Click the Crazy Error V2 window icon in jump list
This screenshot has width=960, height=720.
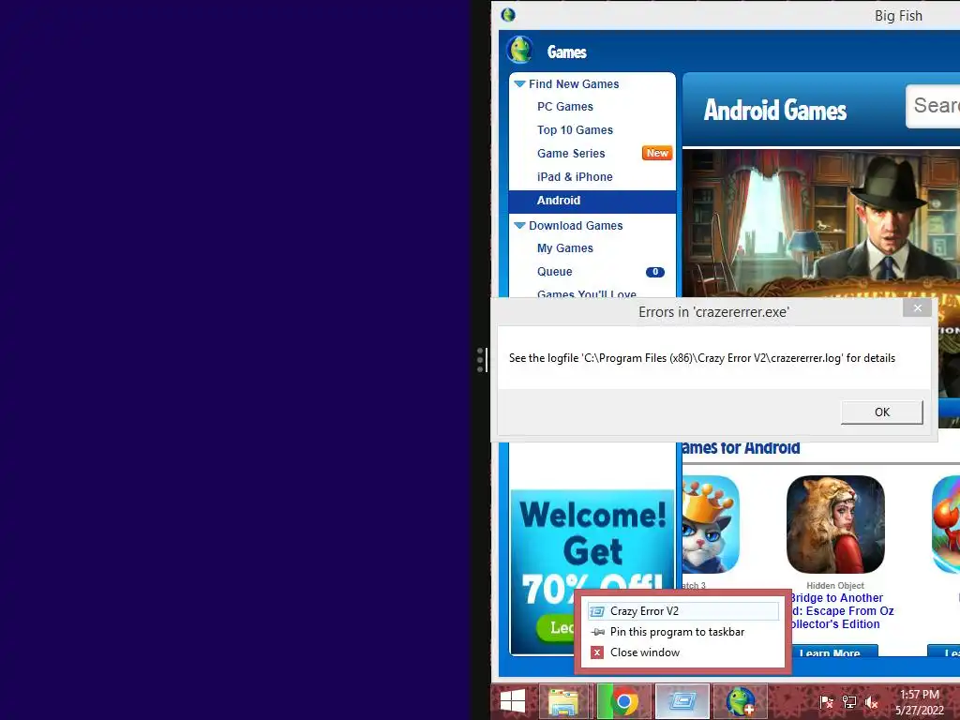[x=597, y=611]
